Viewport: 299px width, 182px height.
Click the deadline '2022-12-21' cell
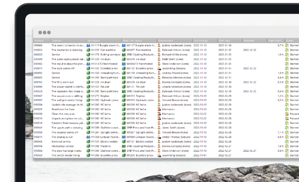250,151
